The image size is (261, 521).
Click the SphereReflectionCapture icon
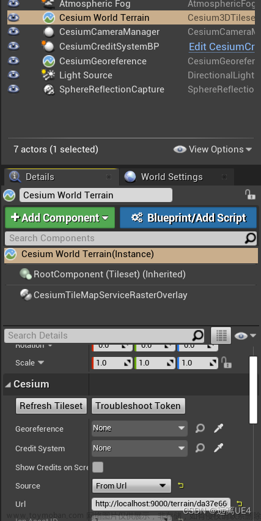[x=49, y=89]
